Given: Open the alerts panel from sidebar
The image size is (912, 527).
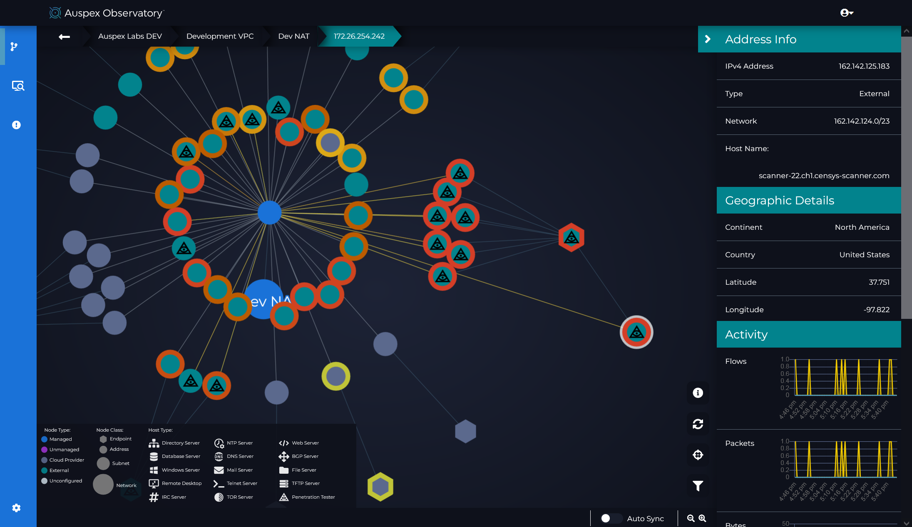Looking at the screenshot, I should coord(16,124).
